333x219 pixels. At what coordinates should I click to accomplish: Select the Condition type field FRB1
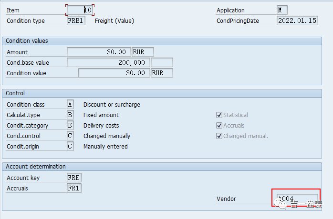point(76,20)
